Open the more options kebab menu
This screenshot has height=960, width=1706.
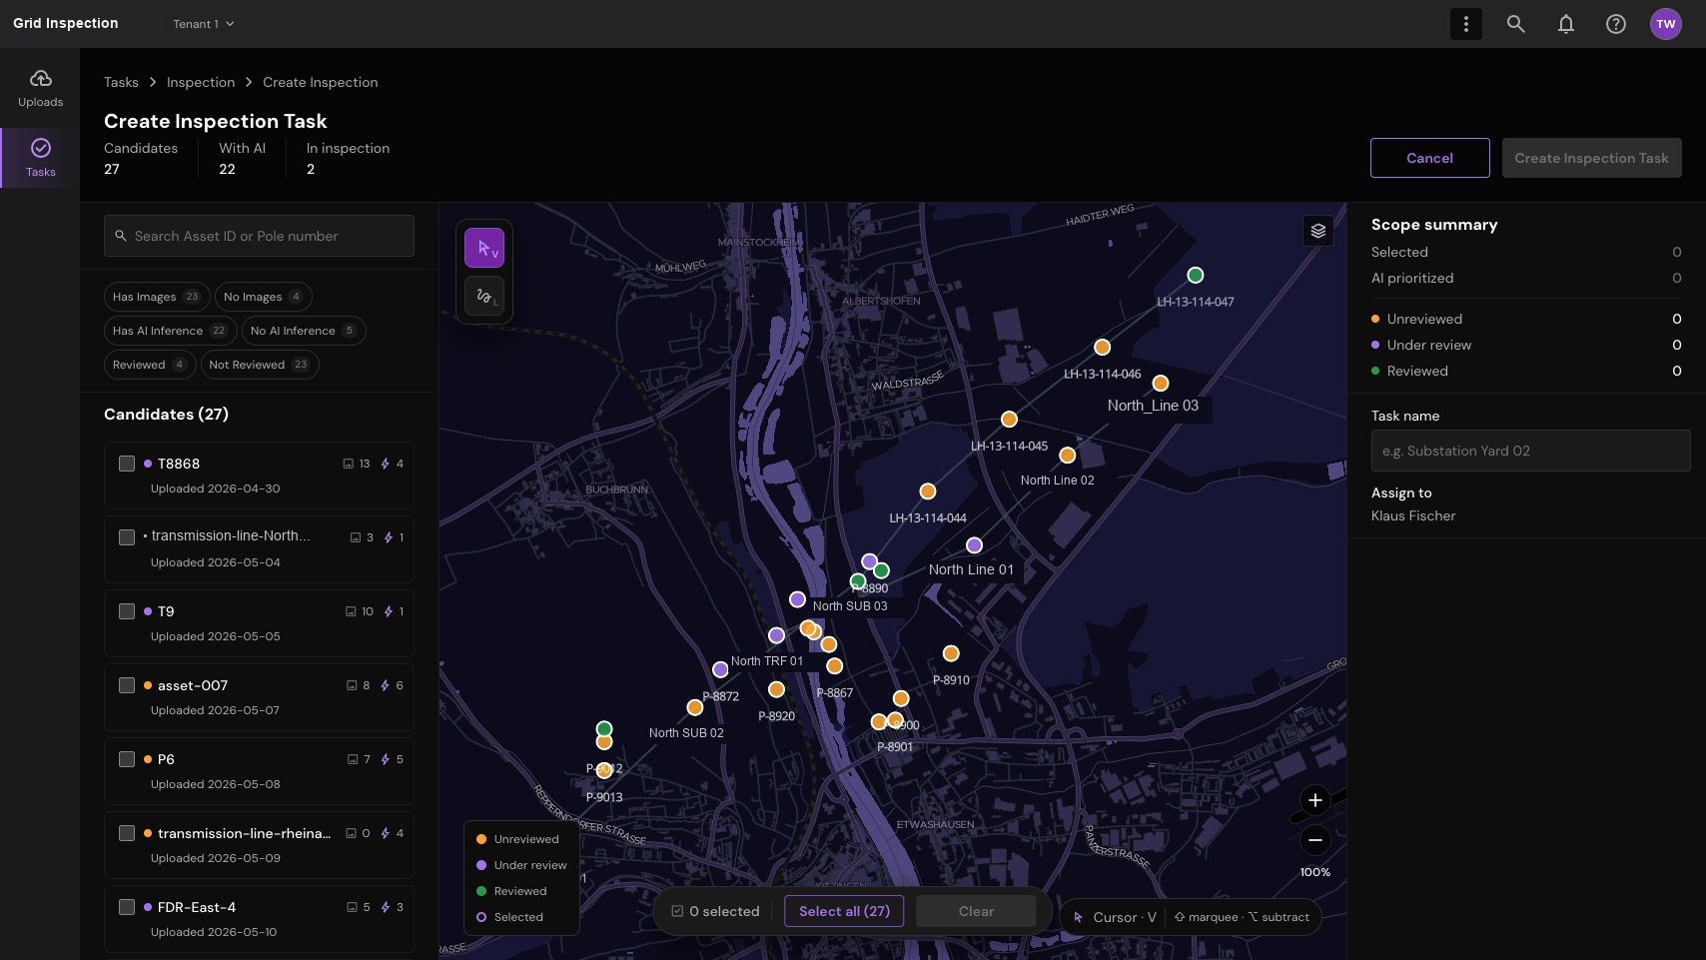click(x=1466, y=24)
